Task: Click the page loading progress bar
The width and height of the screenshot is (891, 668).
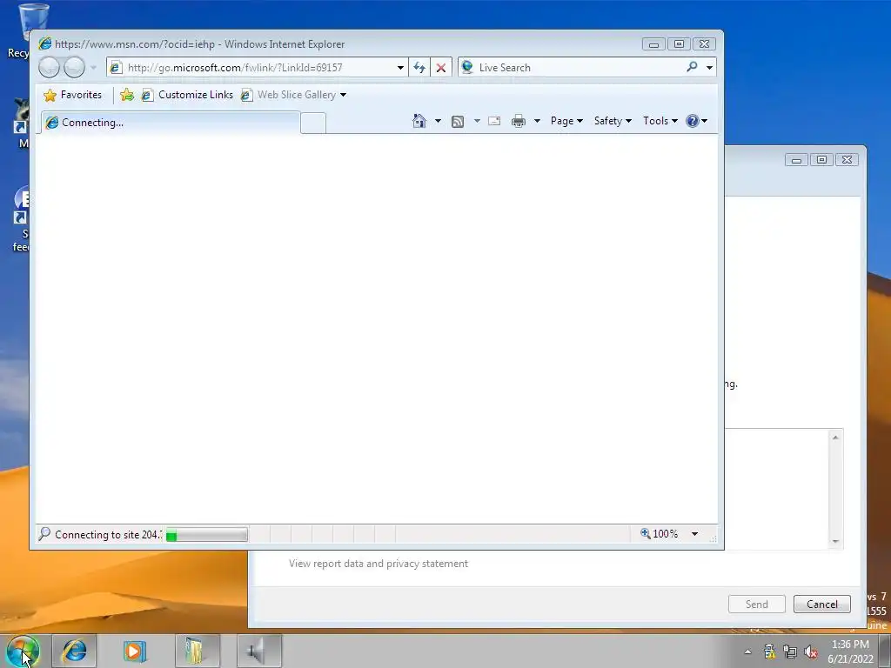Action: click(206, 535)
